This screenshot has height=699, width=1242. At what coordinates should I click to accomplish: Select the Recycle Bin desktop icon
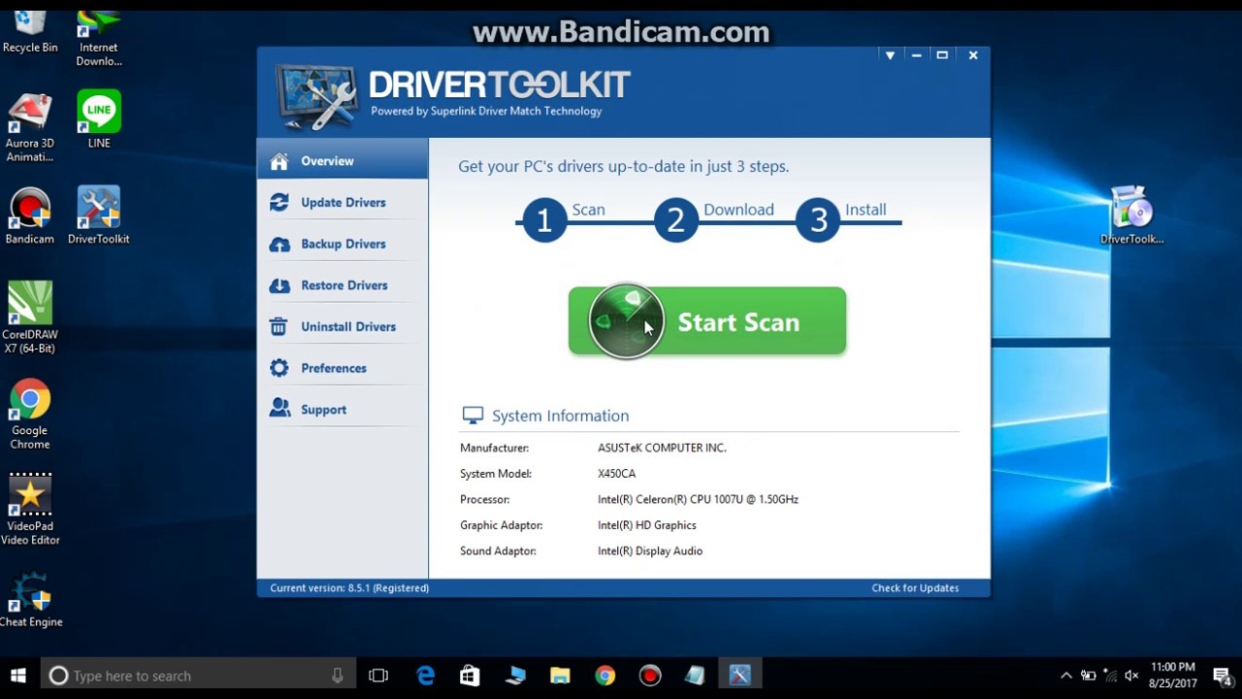30,29
